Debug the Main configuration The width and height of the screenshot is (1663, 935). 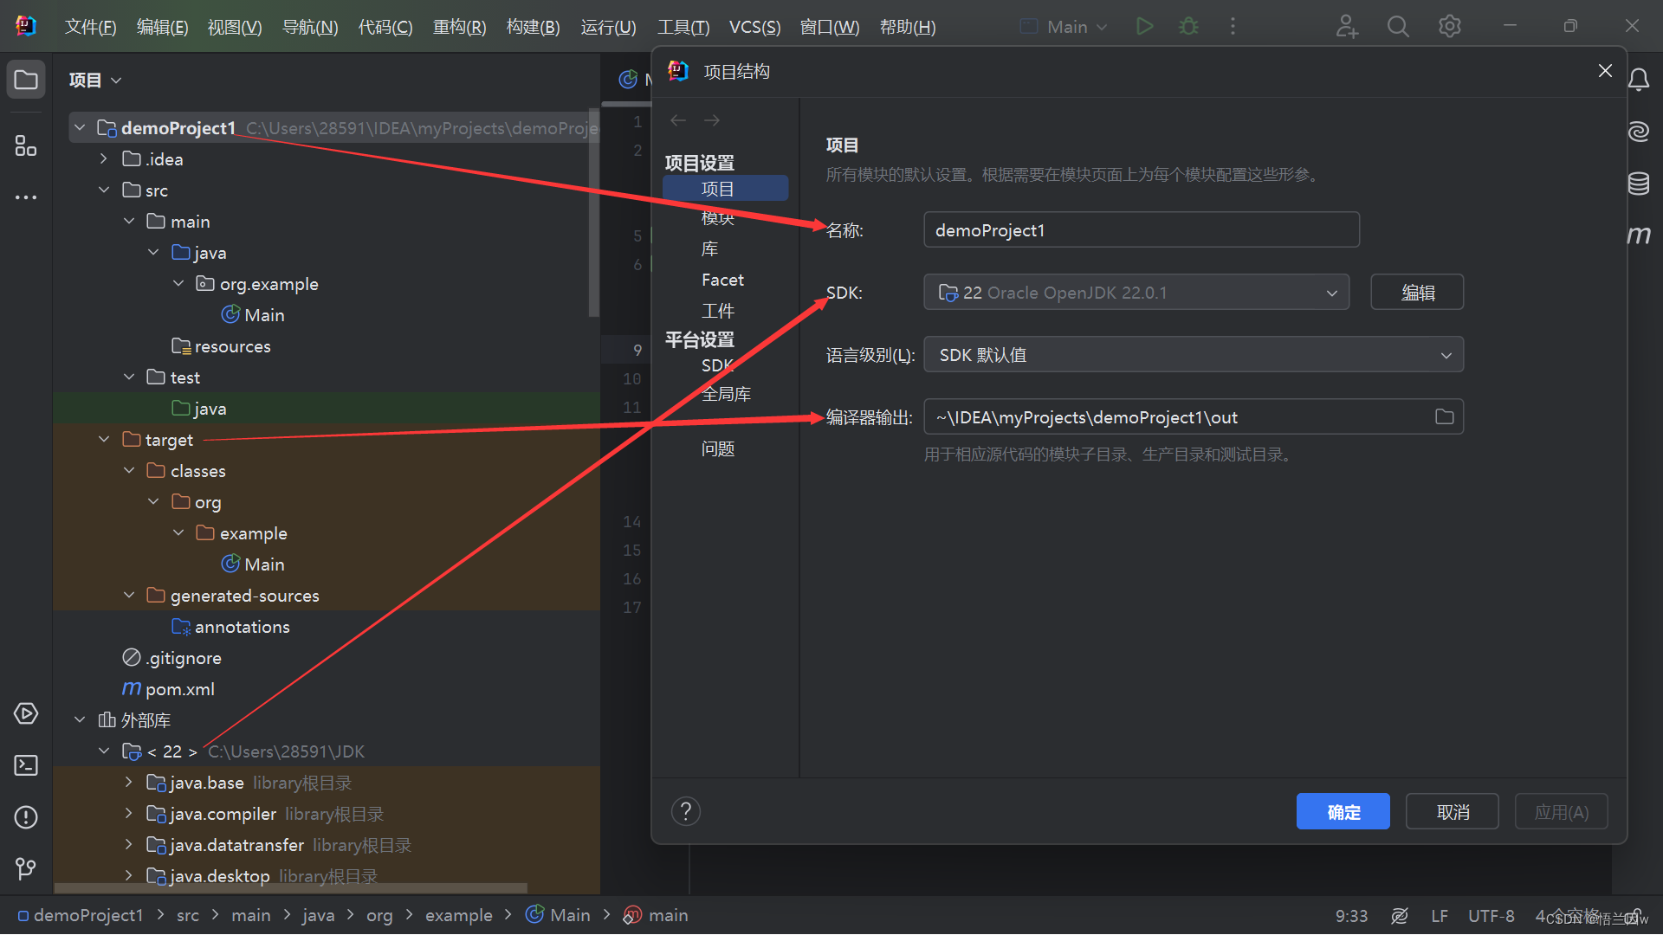1189,26
